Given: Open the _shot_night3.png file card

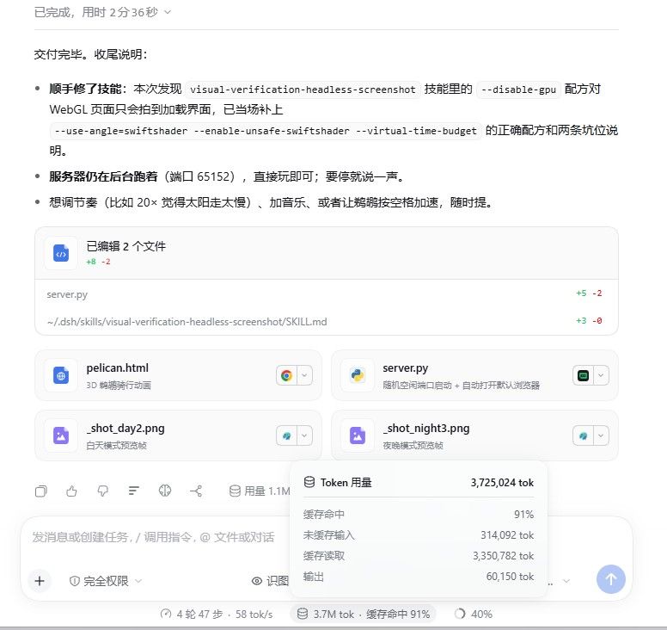Looking at the screenshot, I should 474,435.
